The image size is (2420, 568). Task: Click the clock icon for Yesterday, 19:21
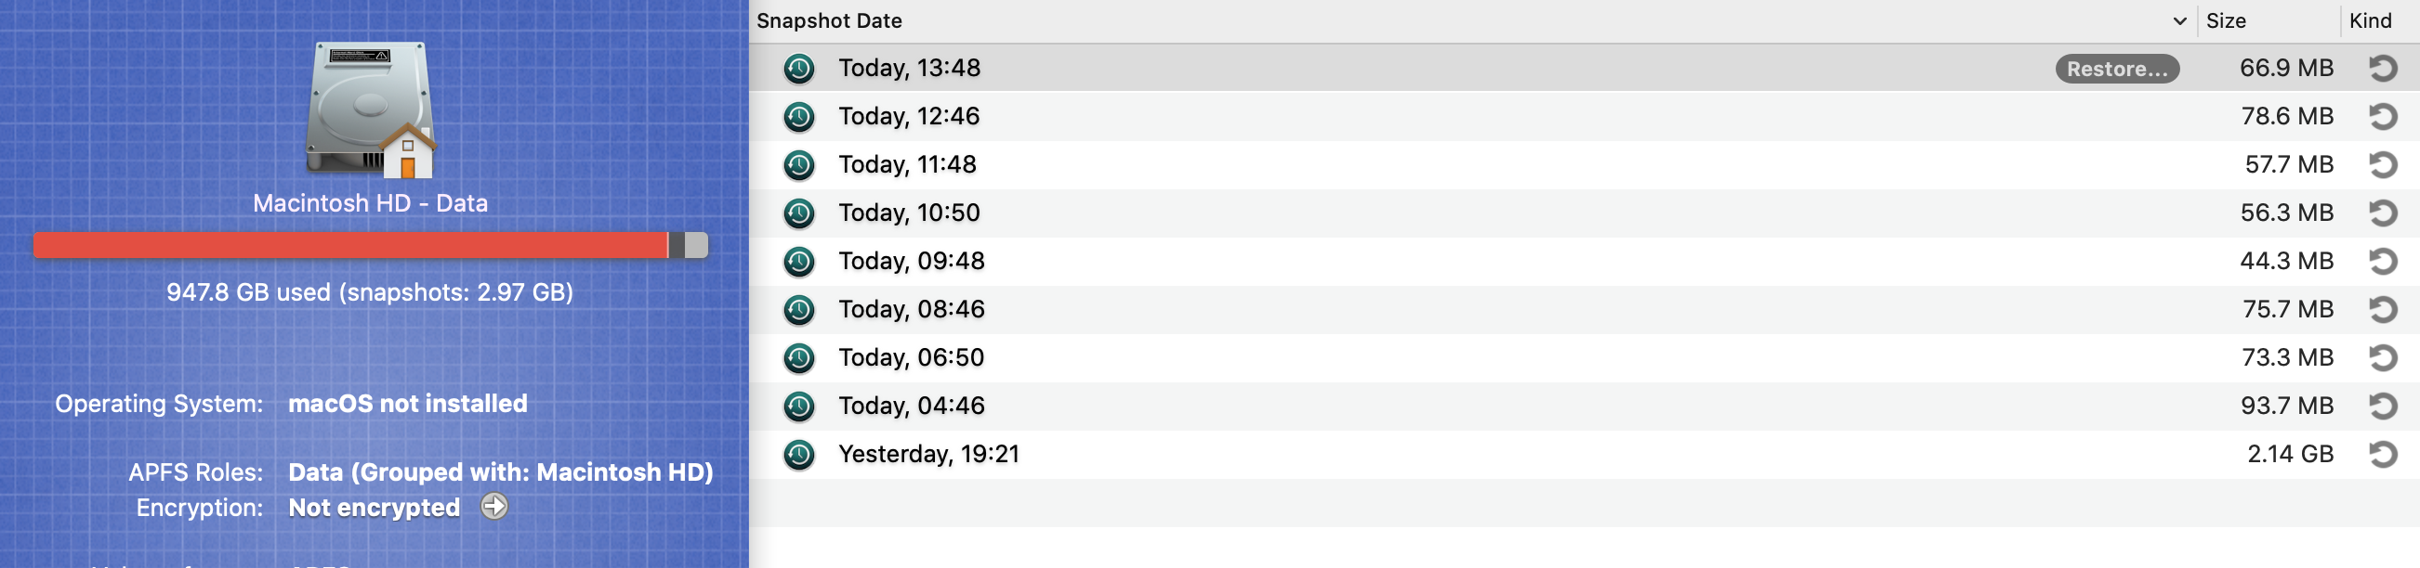point(798,455)
